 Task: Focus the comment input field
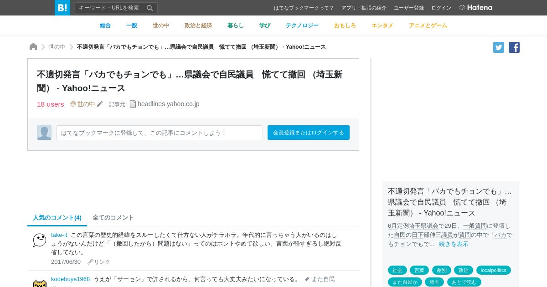160,133
